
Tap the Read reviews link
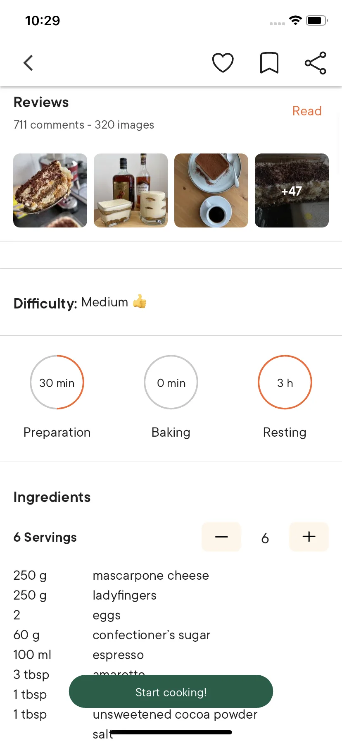point(307,111)
